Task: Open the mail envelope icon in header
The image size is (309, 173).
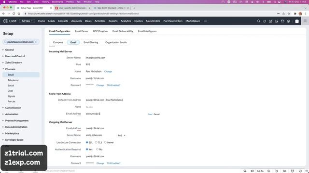Action: coord(282,21)
